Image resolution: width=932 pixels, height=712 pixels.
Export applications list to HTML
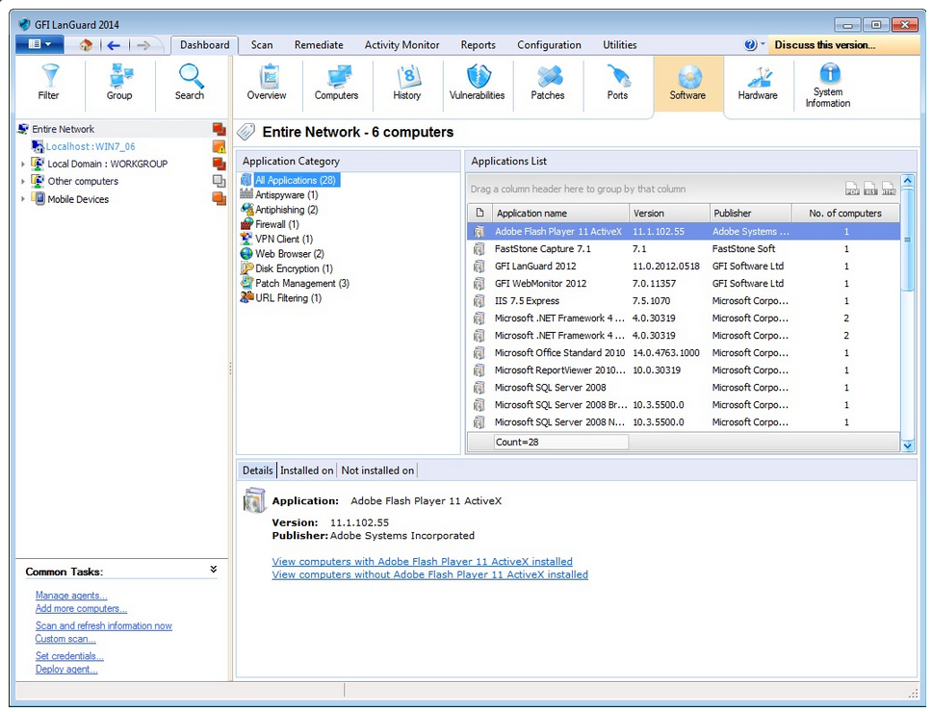(889, 189)
